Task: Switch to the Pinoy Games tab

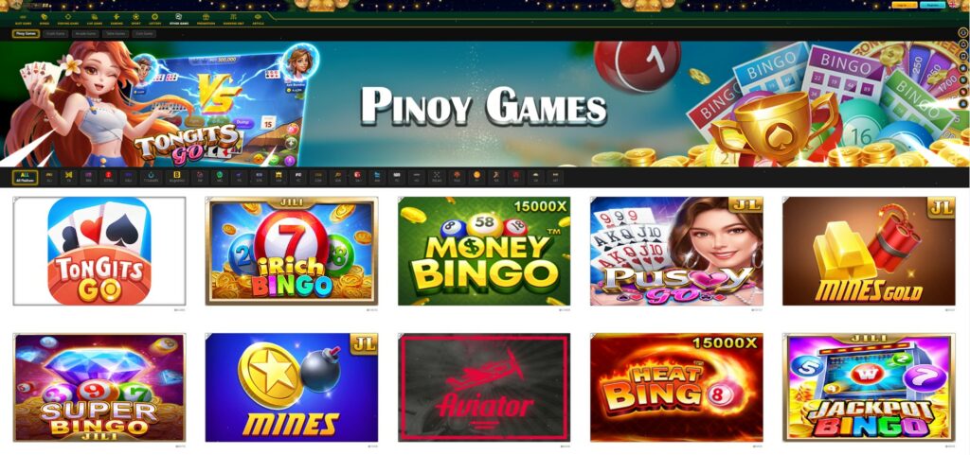Action: pyautogui.click(x=26, y=34)
